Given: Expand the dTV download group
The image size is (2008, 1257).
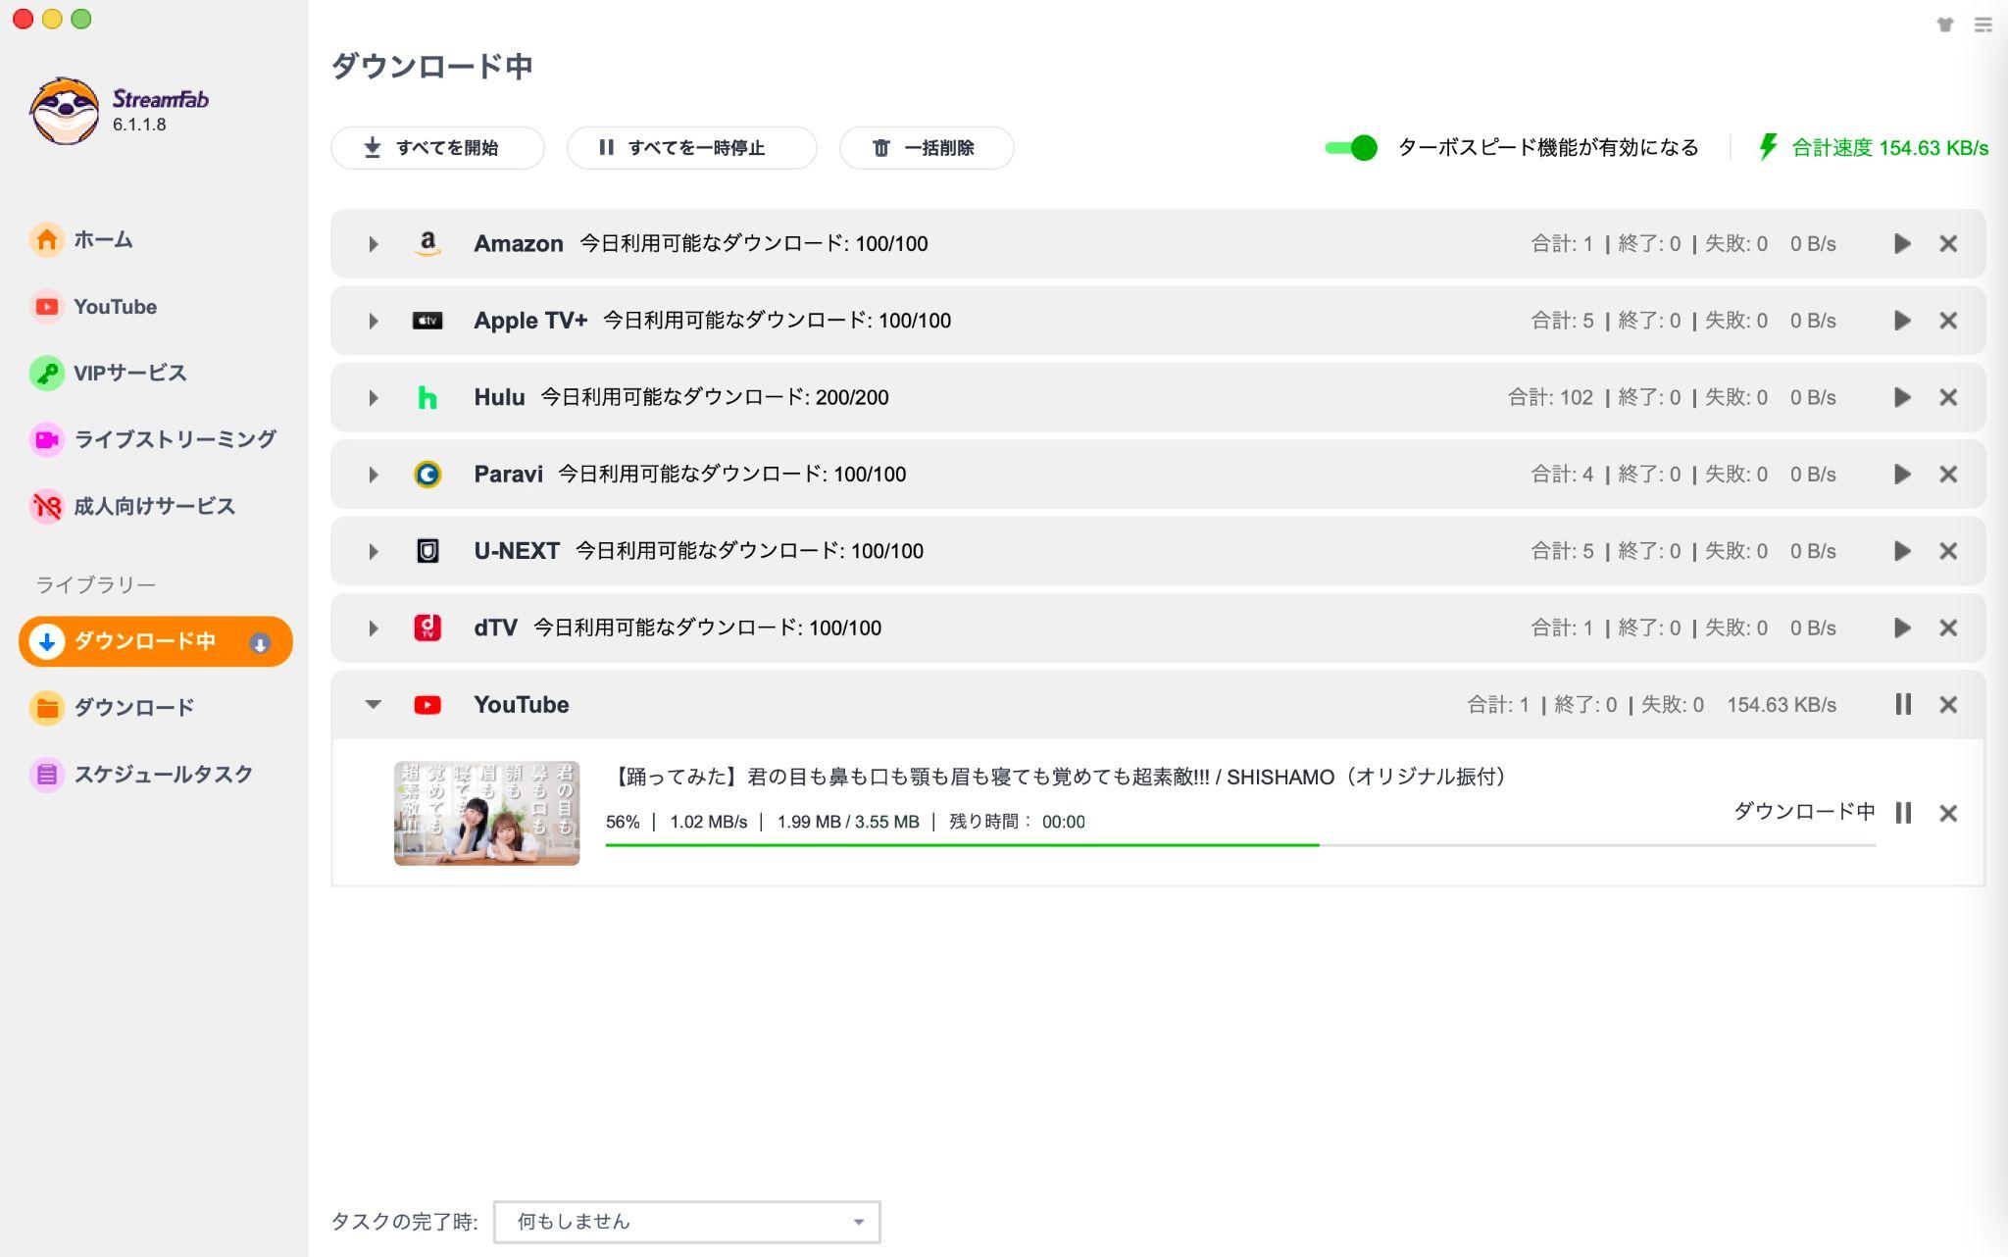Looking at the screenshot, I should [373, 628].
